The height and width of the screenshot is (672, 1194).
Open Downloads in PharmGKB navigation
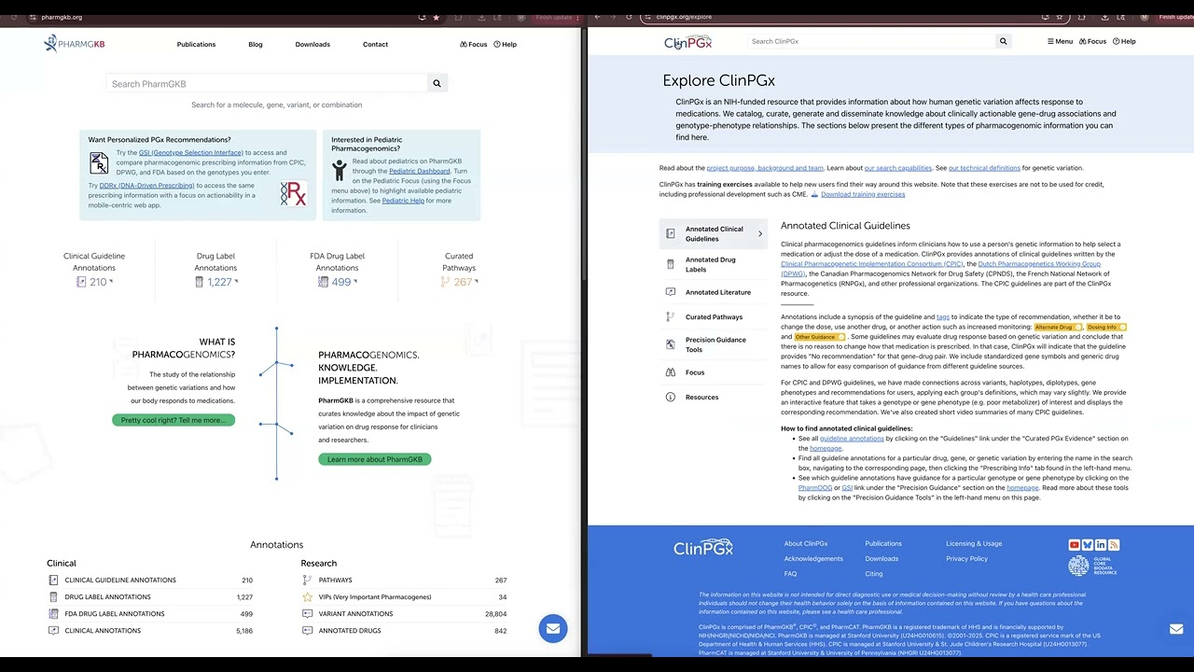coord(312,44)
